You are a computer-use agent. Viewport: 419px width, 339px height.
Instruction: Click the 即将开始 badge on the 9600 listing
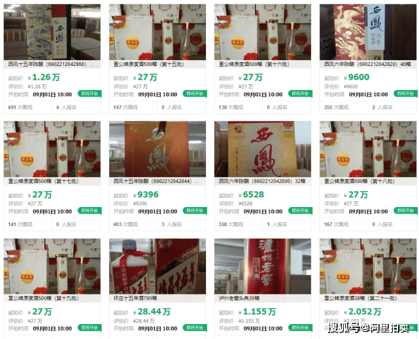[x=405, y=93]
